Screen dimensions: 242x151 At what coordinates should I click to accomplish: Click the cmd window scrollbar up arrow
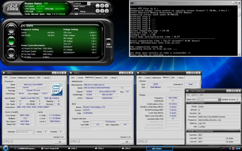[x=239, y=7]
